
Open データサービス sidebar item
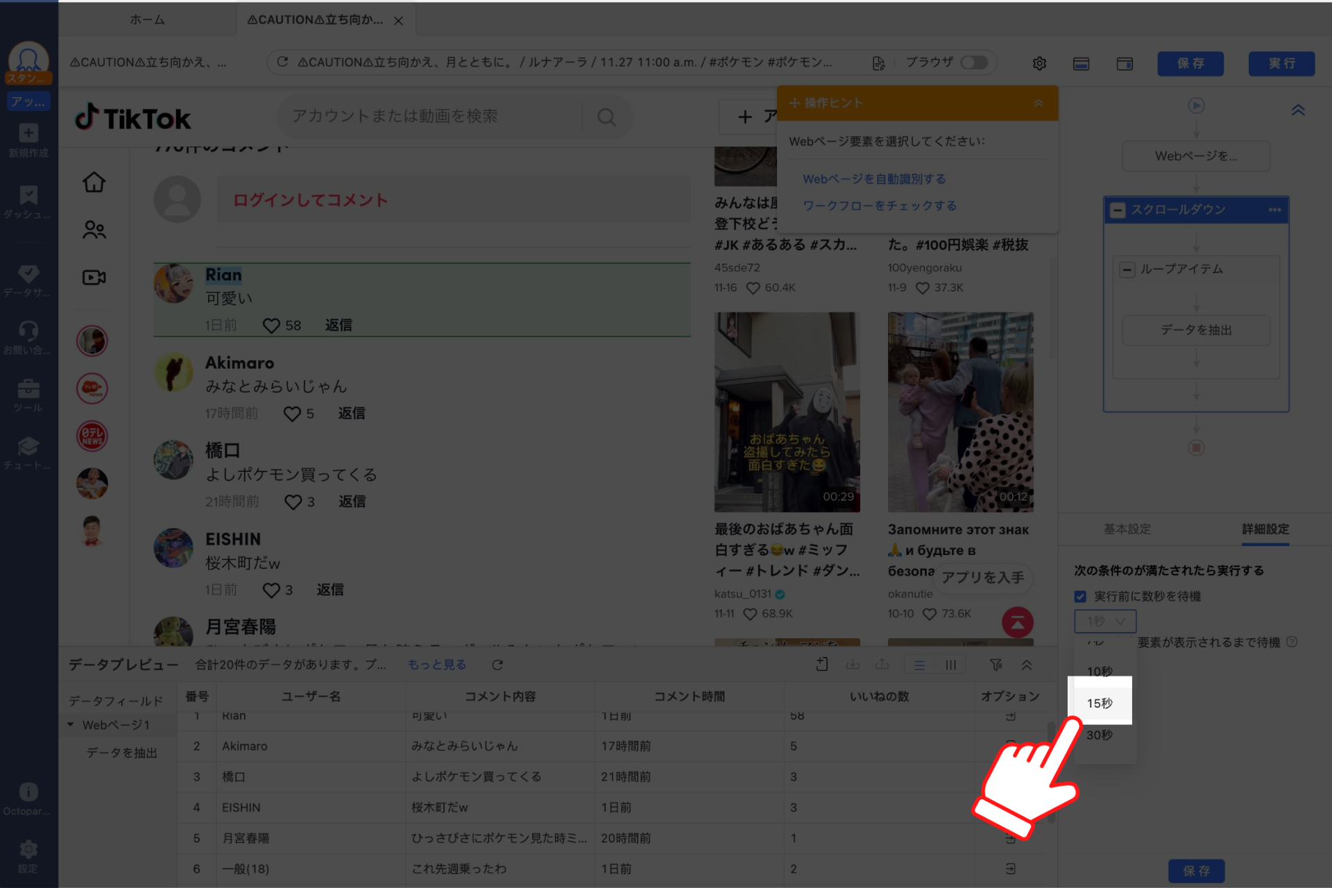click(x=28, y=281)
